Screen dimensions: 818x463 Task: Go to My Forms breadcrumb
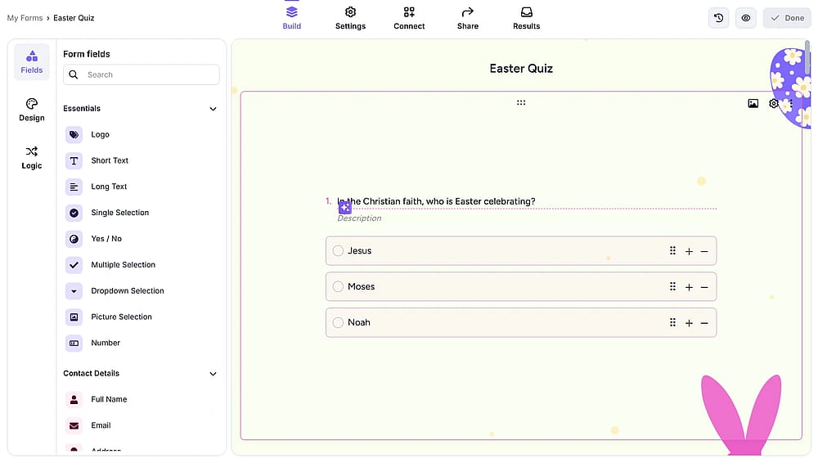[25, 18]
